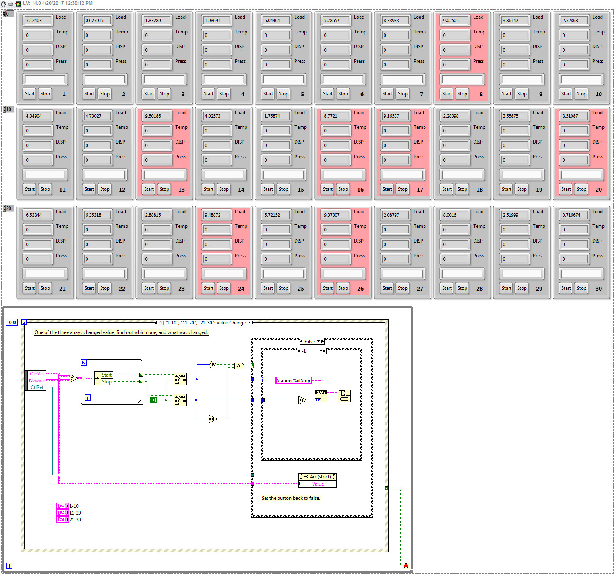615x575 pixels.
Task: Select the lower Search 1D Array node
Action: click(x=180, y=400)
